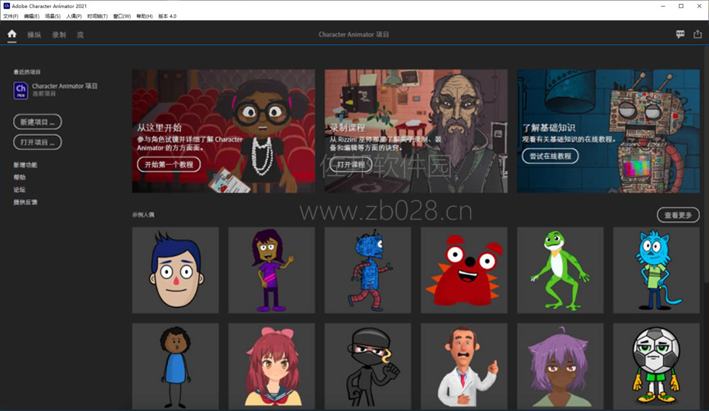Open the 论坛 link in sidebar

(x=20, y=190)
